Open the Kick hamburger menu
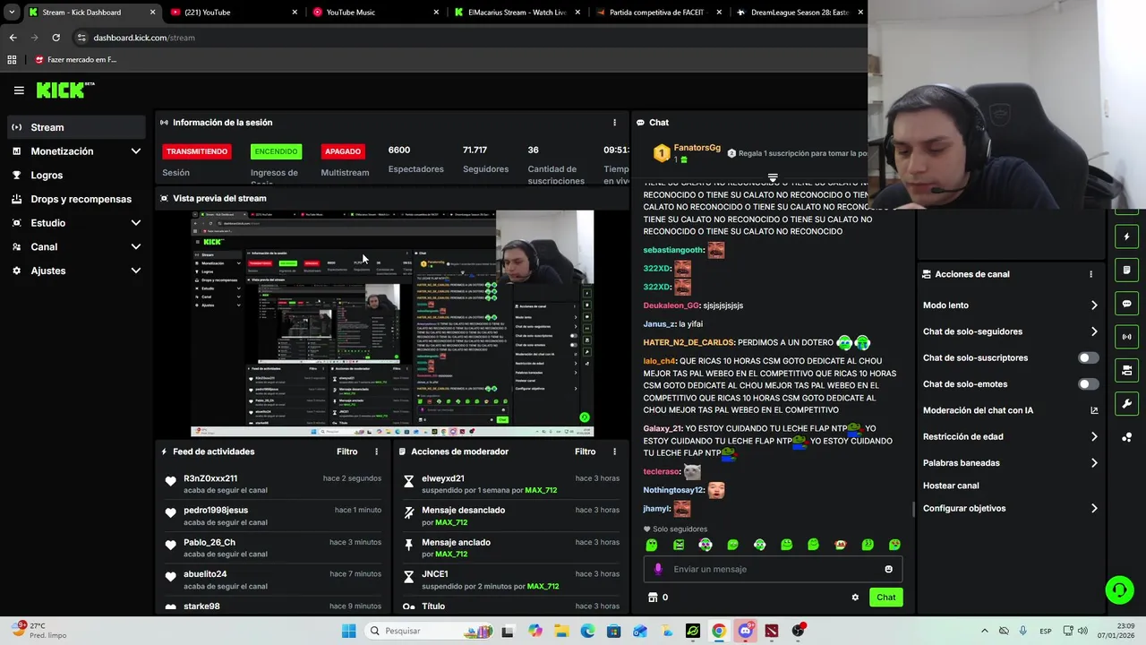The image size is (1146, 645). (x=19, y=90)
